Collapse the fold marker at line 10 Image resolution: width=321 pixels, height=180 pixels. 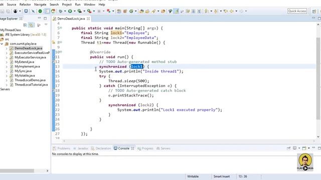pos(61,52)
